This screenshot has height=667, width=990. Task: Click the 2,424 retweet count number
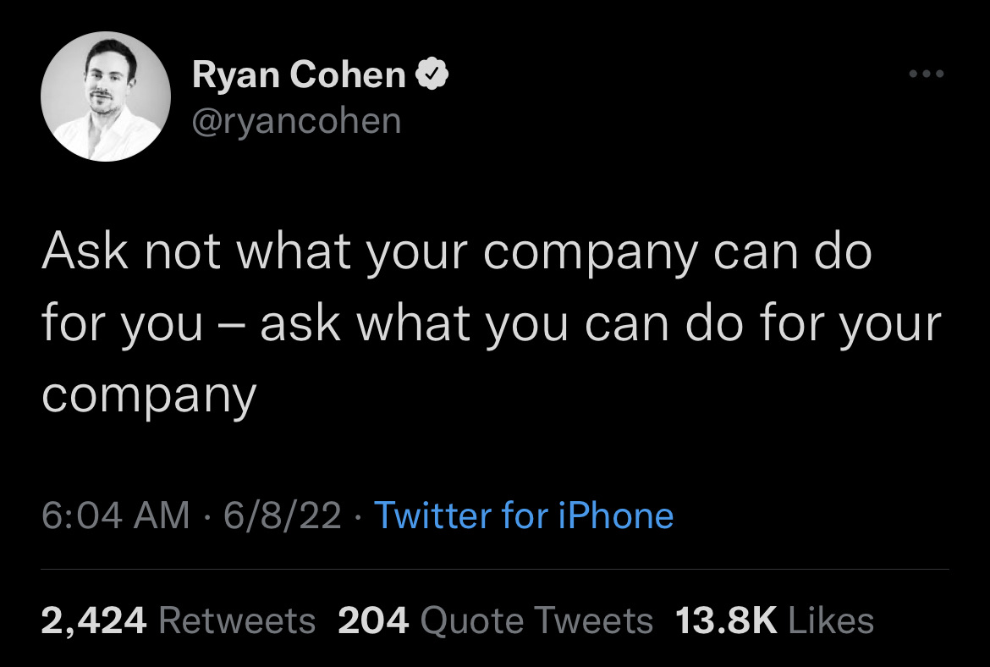94,621
